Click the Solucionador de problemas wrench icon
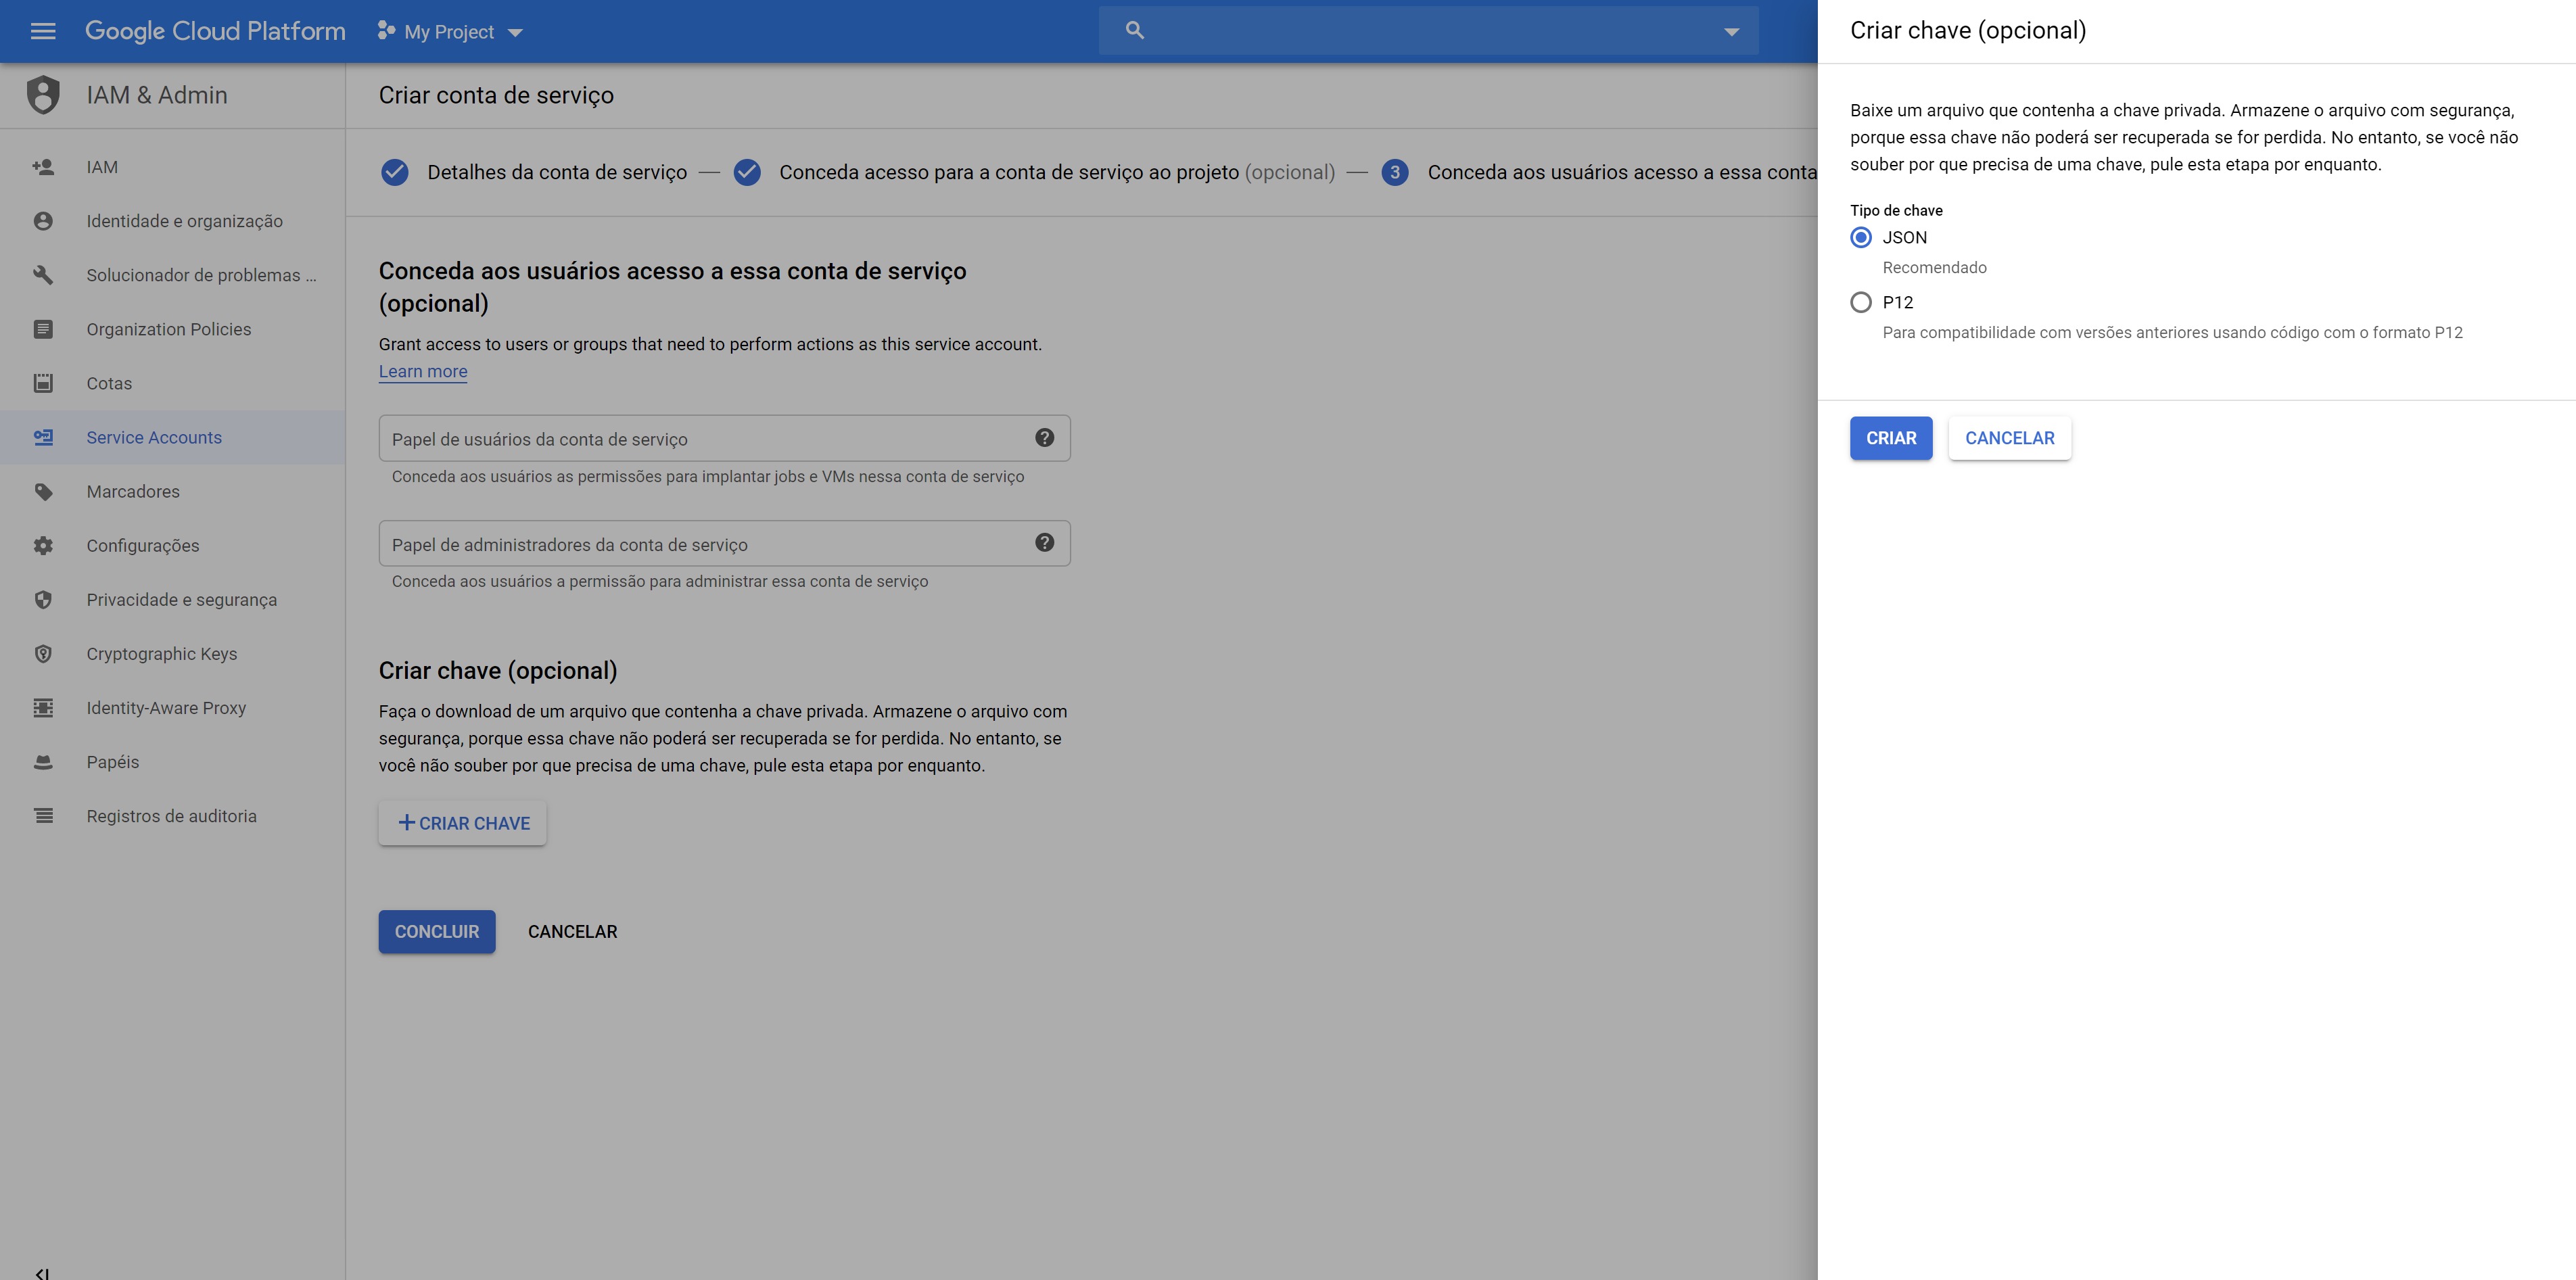Viewport: 2576px width, 1280px height. [x=43, y=275]
